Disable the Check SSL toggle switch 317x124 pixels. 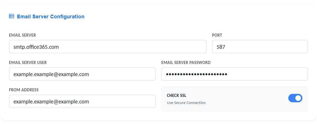pyautogui.click(x=295, y=98)
